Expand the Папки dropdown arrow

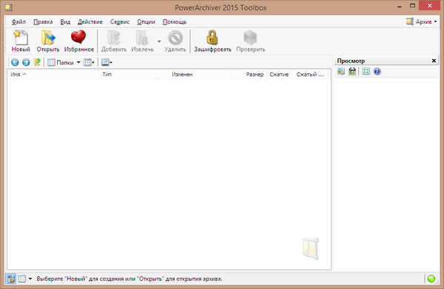coord(78,63)
